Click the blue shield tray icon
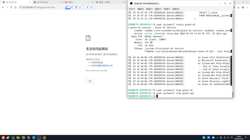The width and height of the screenshot is (250, 140). tap(208, 137)
